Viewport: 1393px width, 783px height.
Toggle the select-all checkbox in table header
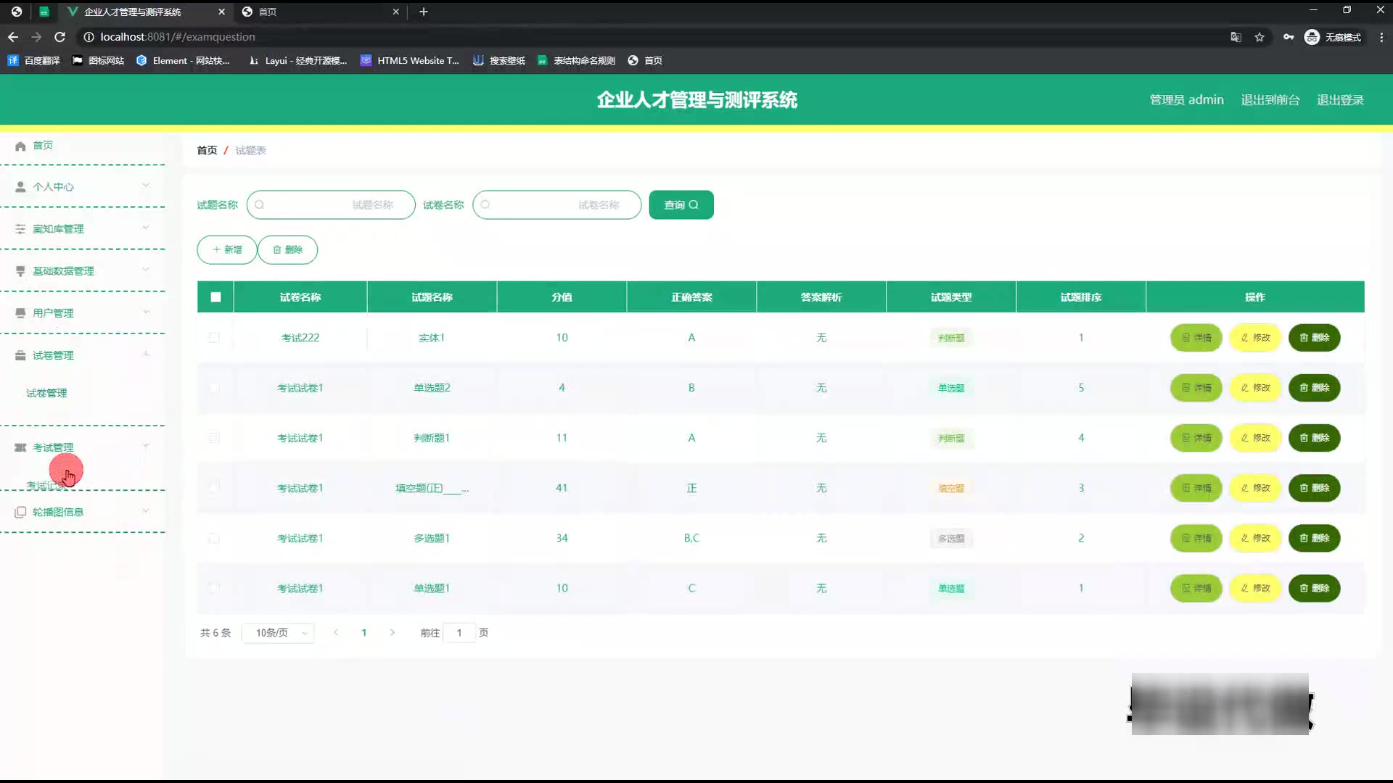215,297
